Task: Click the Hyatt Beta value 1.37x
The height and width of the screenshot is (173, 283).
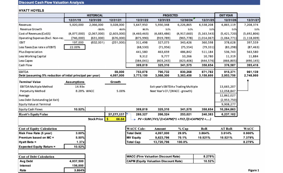Action: point(80,142)
